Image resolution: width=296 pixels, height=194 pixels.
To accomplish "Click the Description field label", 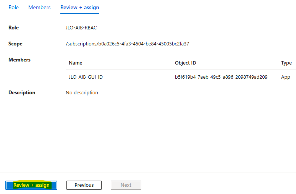I will 22,93.
